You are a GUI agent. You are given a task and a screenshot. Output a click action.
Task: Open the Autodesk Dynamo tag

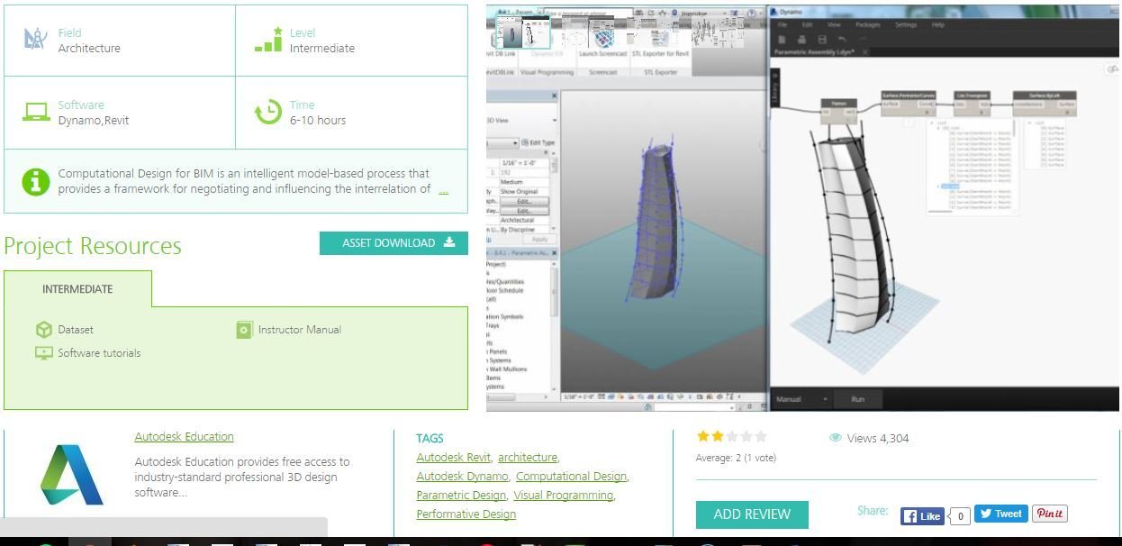(462, 477)
